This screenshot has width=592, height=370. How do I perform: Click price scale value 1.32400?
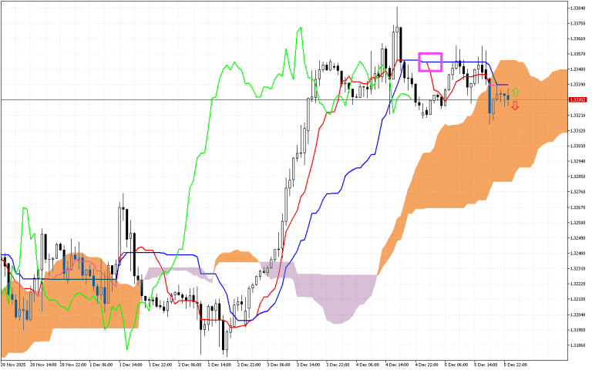point(577,253)
